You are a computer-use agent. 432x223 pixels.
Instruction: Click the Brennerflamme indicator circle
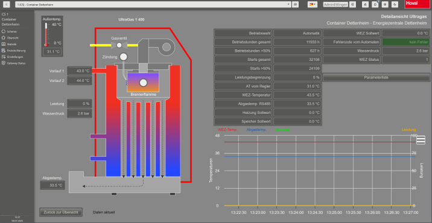143,83
